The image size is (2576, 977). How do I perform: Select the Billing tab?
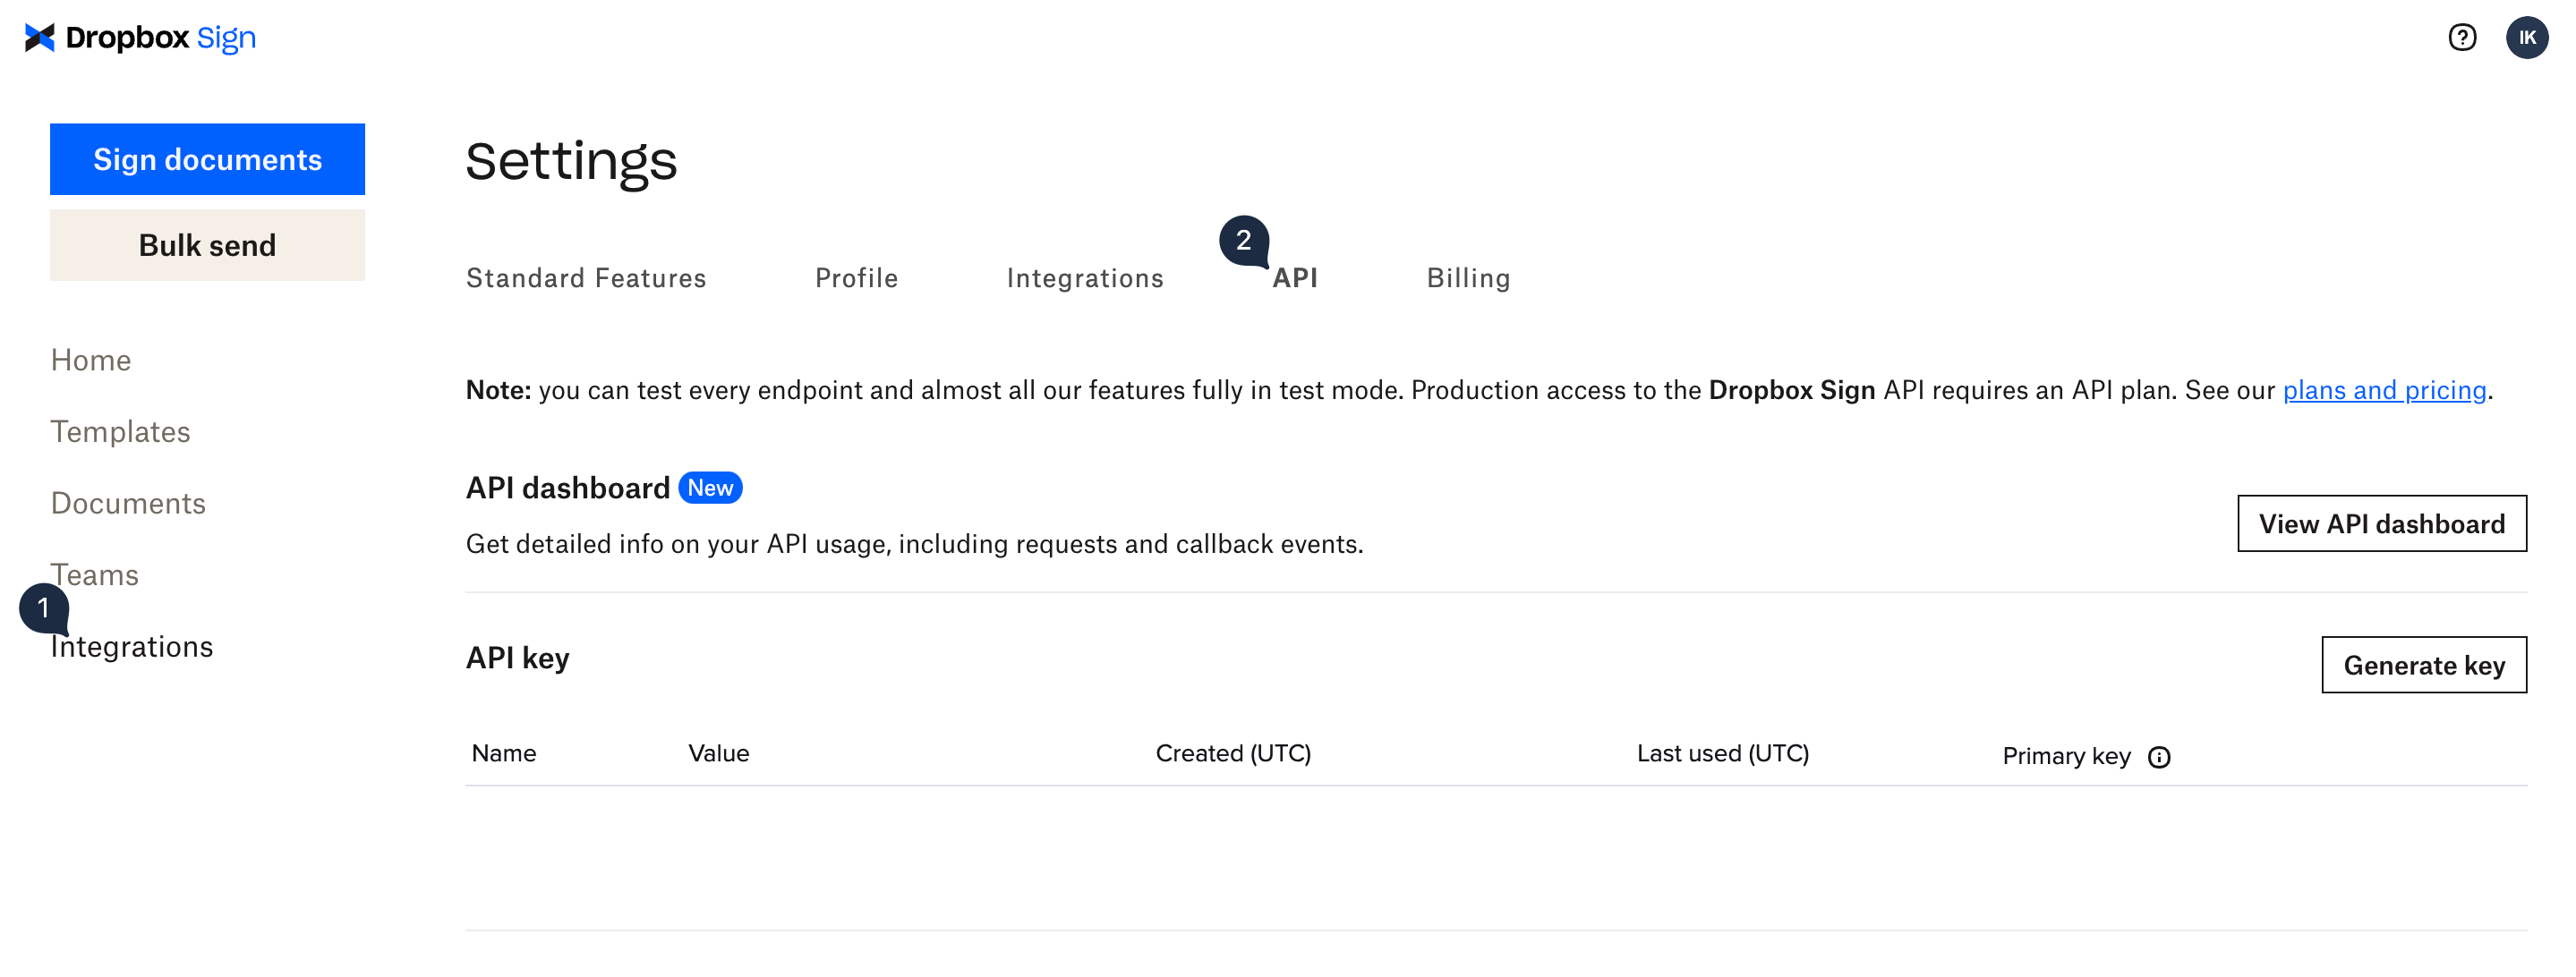coord(1469,274)
